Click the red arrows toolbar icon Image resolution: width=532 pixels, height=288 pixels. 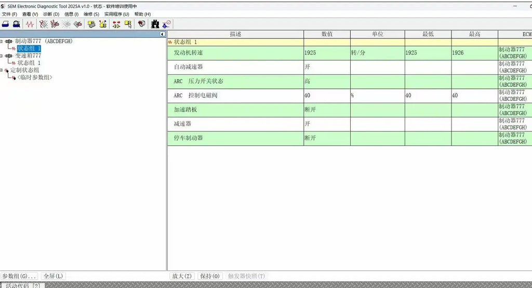pos(116,24)
